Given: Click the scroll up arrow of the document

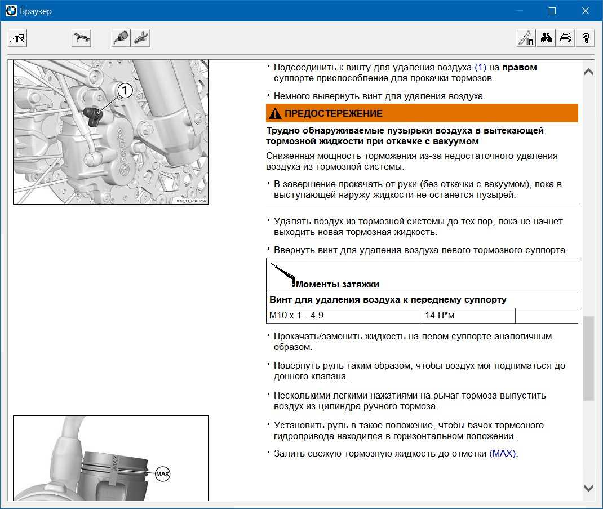Looking at the screenshot, I should point(588,72).
